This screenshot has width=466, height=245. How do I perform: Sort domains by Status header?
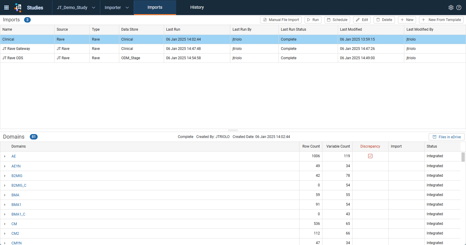(x=443, y=146)
